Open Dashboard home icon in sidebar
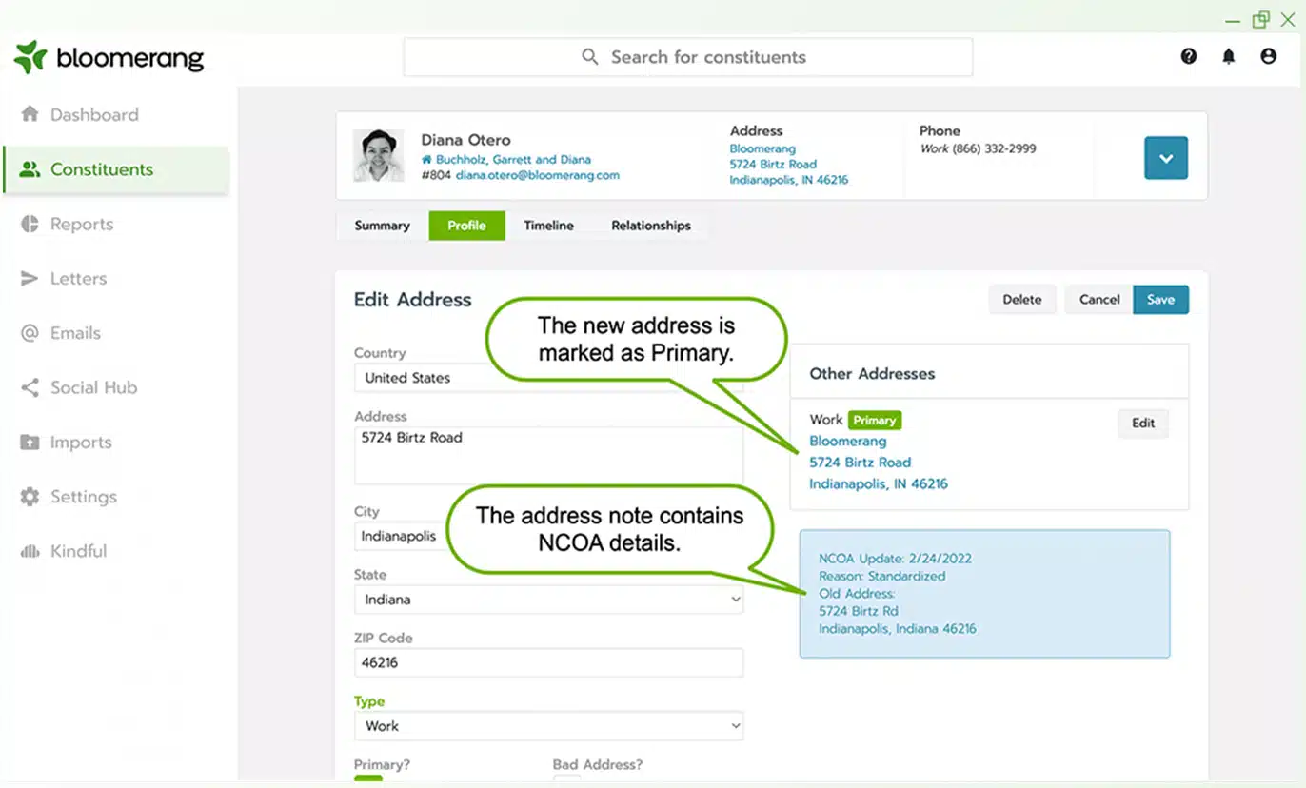 pyautogui.click(x=30, y=114)
